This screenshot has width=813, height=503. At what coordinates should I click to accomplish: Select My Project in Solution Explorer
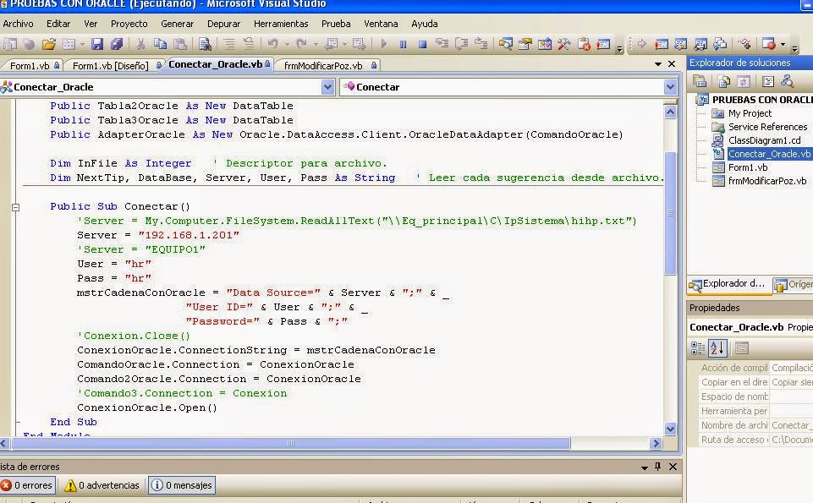pos(750,113)
